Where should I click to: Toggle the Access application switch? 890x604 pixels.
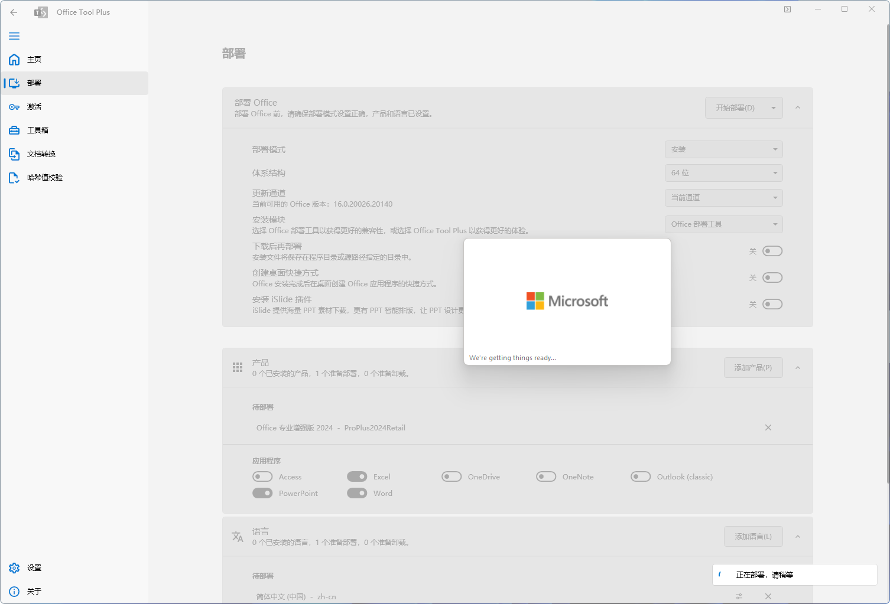262,476
